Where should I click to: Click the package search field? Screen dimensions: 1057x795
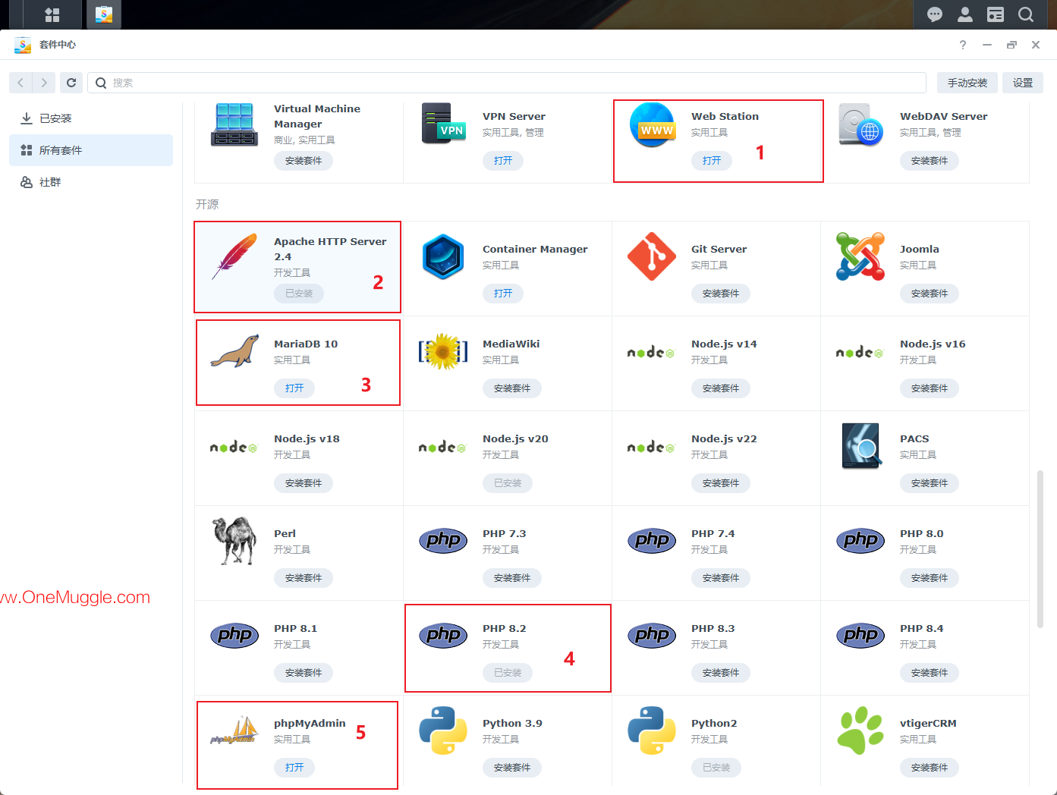point(507,83)
